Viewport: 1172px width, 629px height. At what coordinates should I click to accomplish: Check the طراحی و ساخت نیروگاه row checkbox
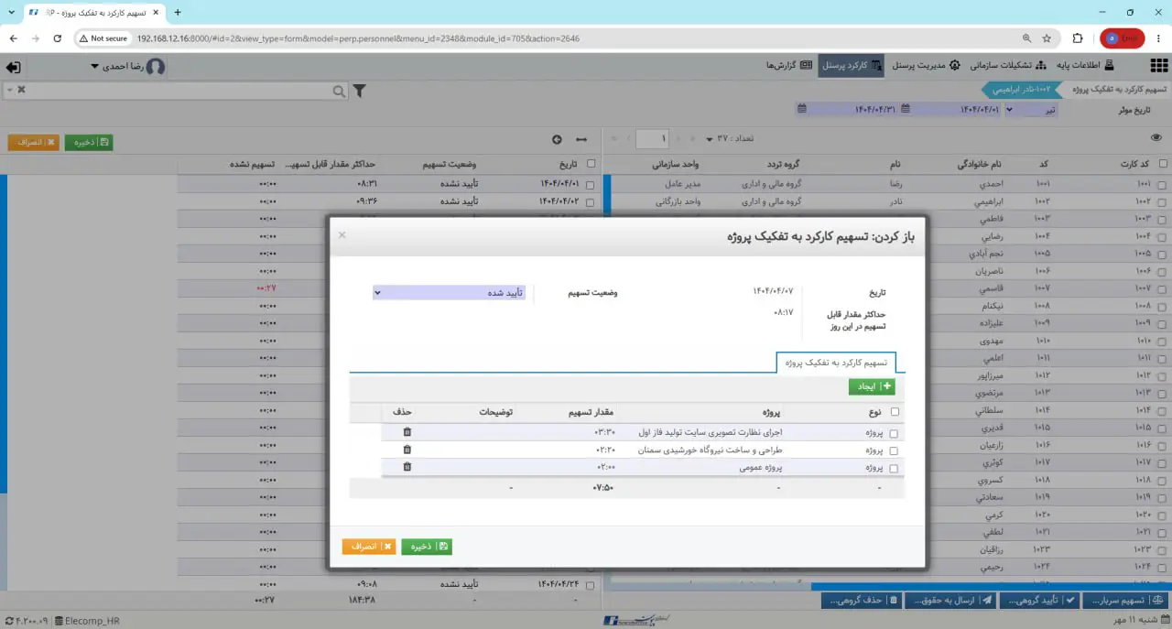pos(894,451)
